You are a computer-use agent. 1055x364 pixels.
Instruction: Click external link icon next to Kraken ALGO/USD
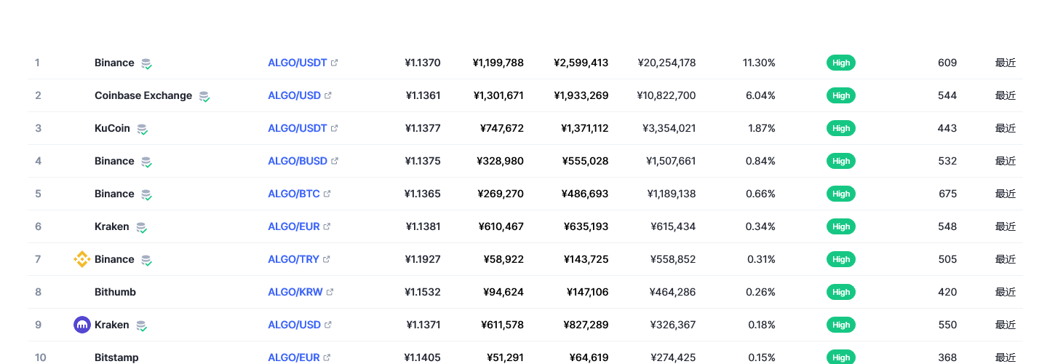(328, 325)
